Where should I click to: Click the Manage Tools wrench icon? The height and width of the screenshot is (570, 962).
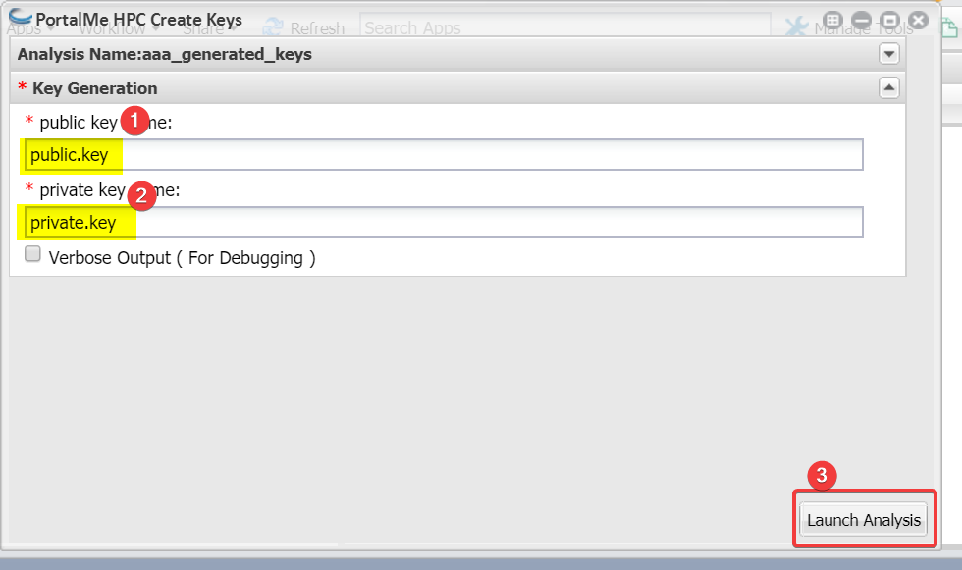796,26
